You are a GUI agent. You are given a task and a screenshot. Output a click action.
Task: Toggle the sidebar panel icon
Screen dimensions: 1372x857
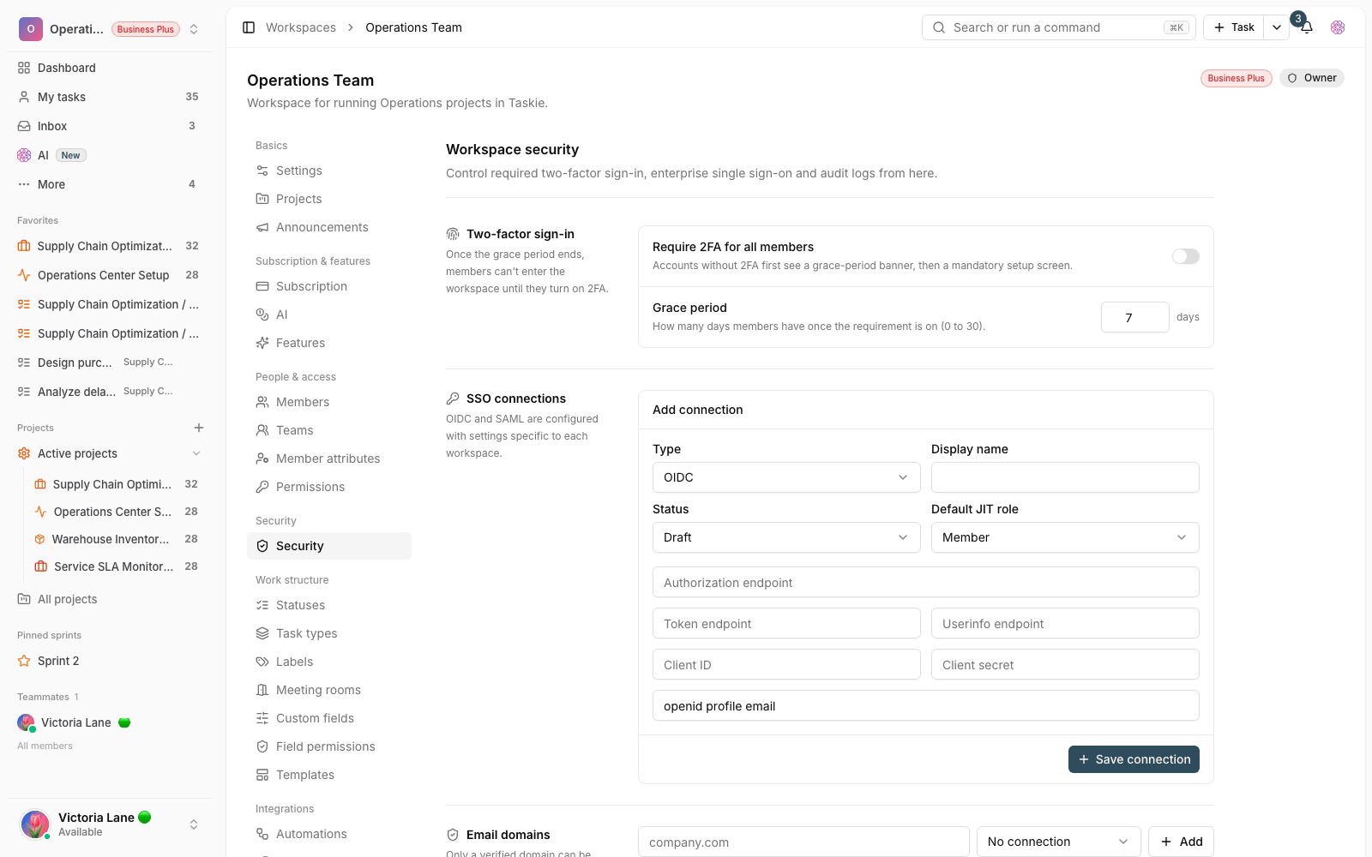coord(249,27)
